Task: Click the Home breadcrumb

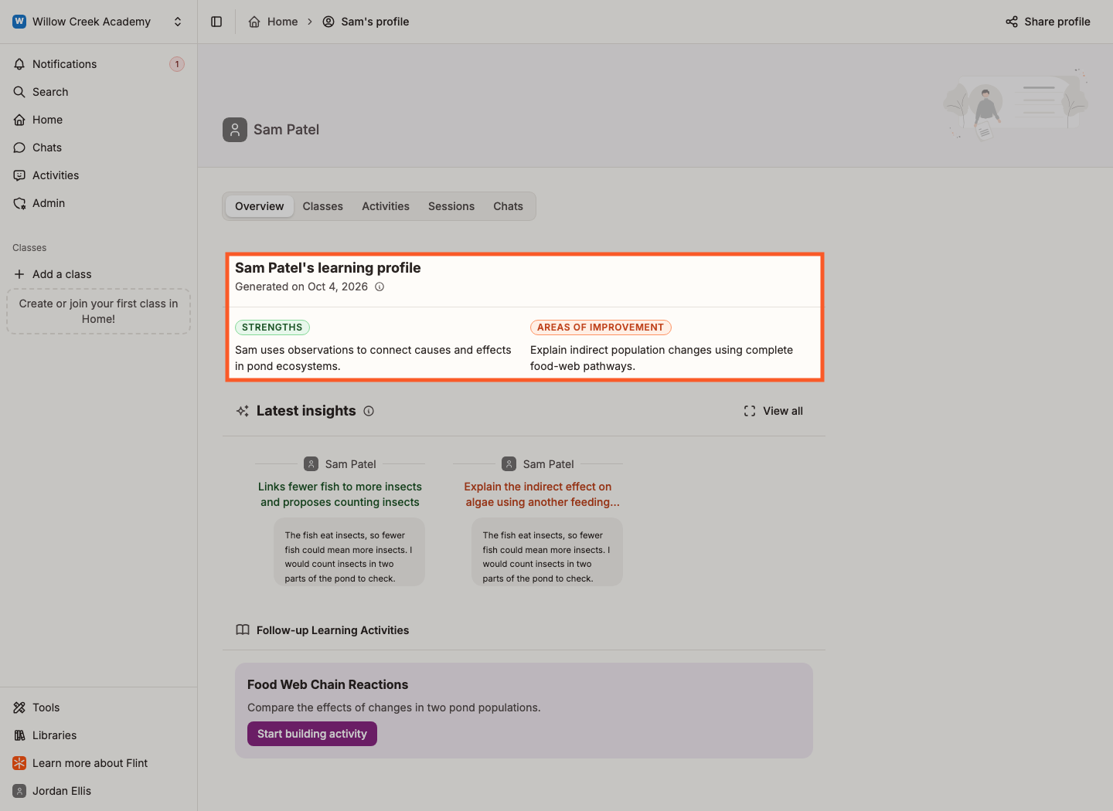Action: (x=273, y=22)
